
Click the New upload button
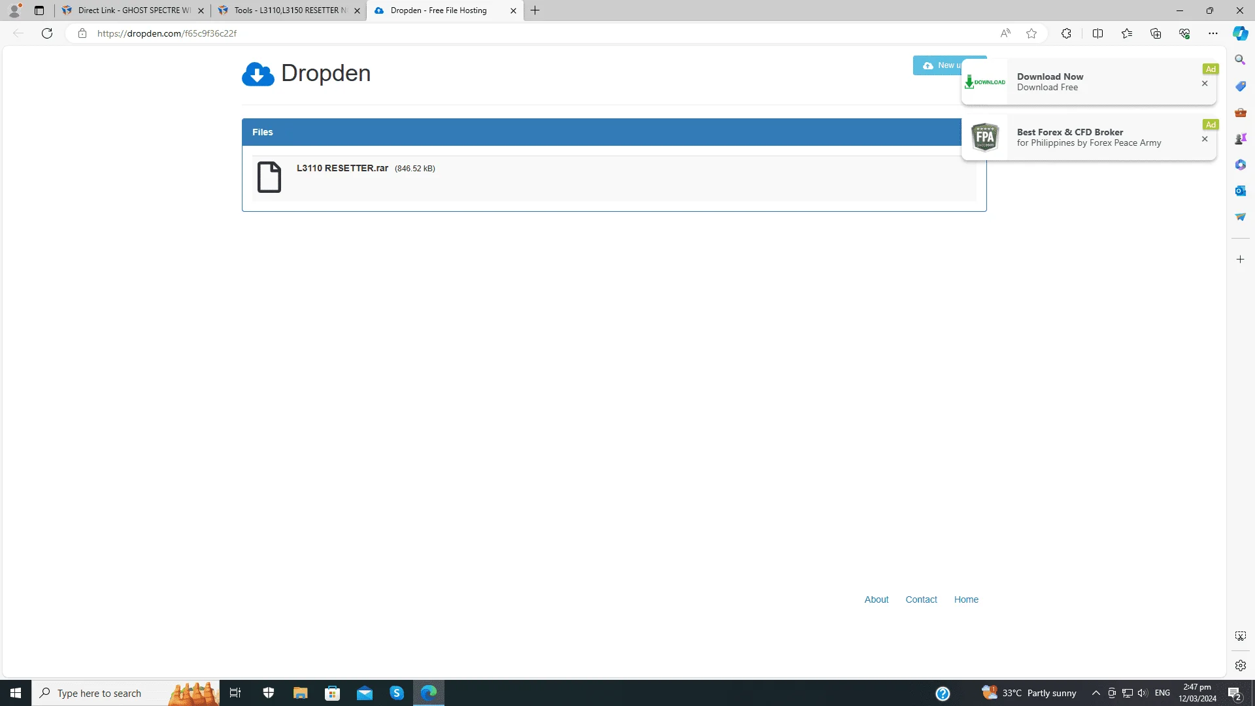point(937,65)
